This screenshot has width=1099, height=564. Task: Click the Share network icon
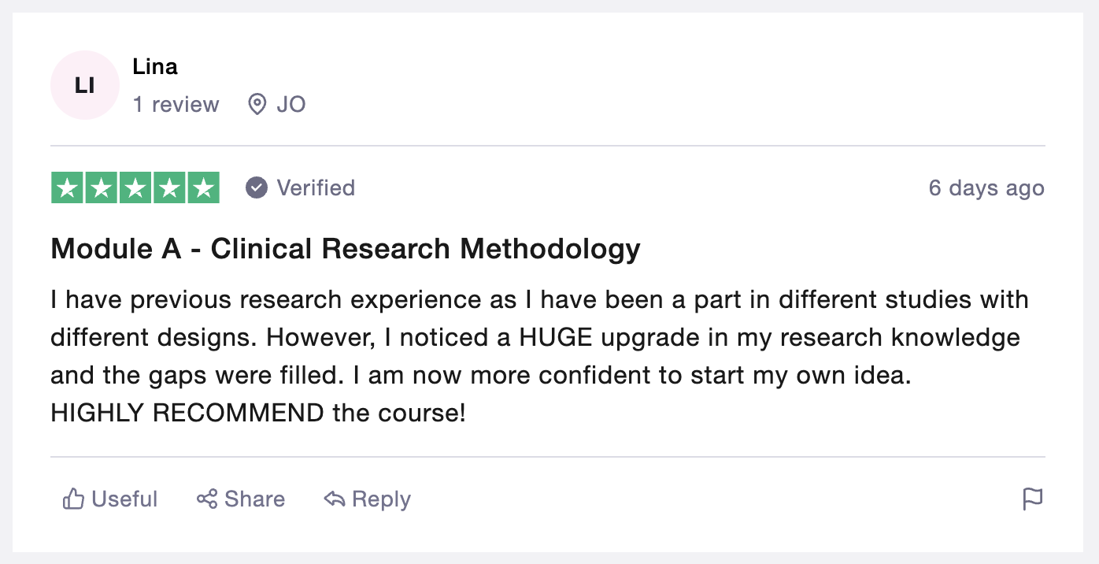[x=207, y=499]
